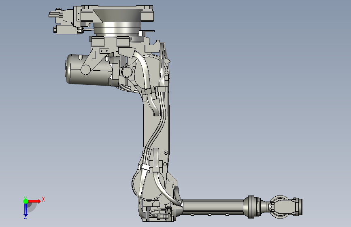Select the robot's long horizontal forearm tube
Viewport: 351px width, 227px height.
click(213, 207)
